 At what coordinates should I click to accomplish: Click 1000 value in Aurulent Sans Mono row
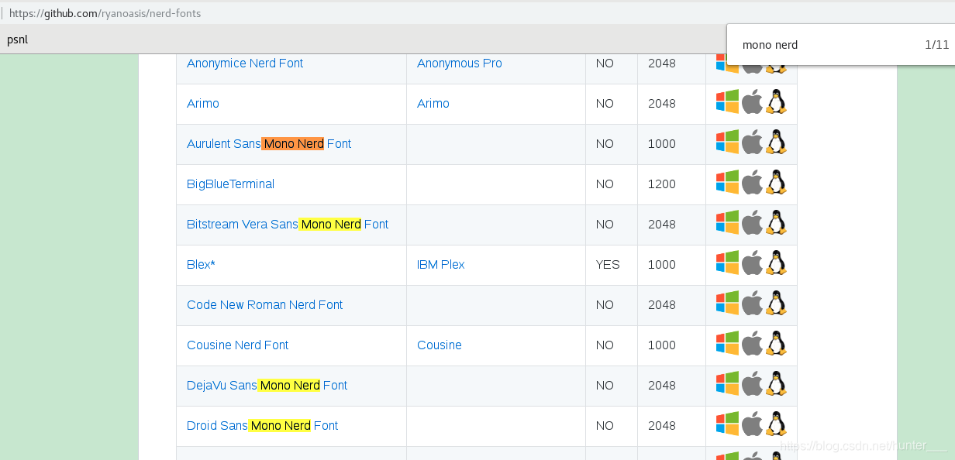coord(662,144)
